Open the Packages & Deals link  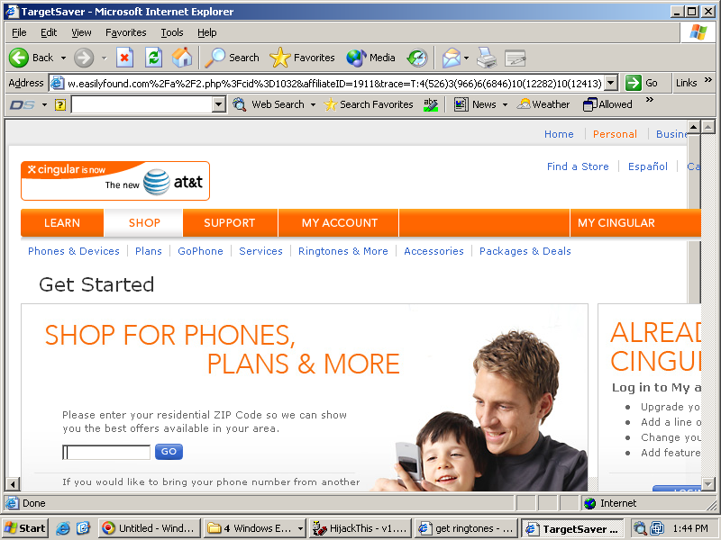[525, 251]
